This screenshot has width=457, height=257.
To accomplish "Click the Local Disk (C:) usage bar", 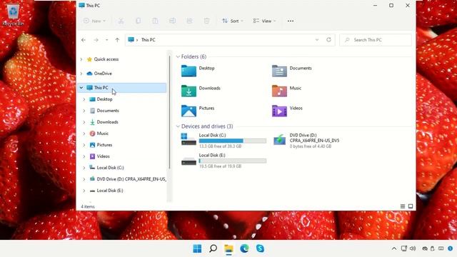I will click(x=233, y=141).
